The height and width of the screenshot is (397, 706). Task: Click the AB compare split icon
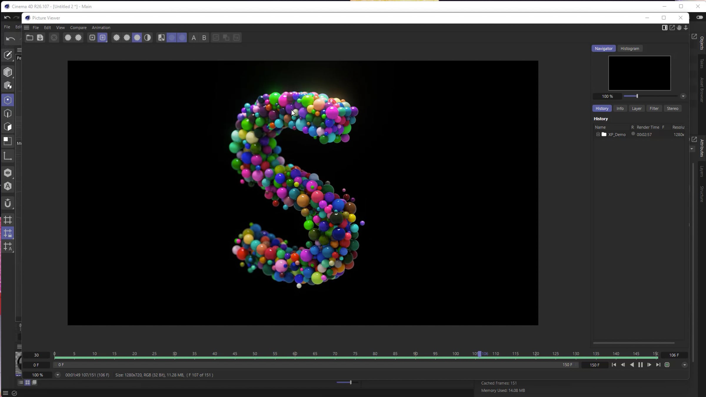161,38
